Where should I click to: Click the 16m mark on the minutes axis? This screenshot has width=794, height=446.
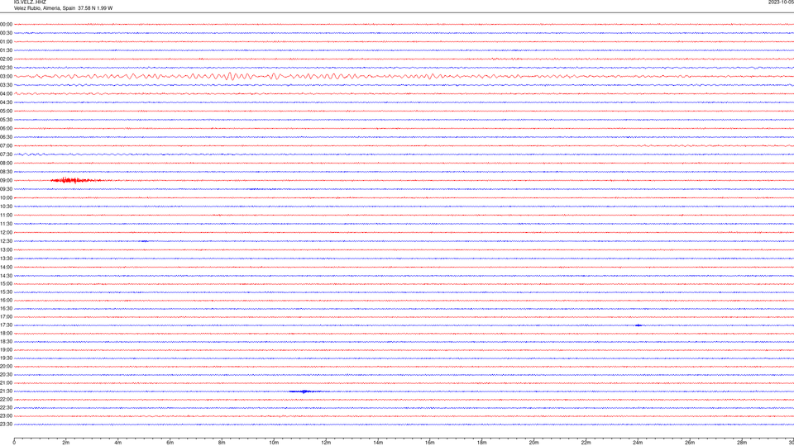pos(430,443)
